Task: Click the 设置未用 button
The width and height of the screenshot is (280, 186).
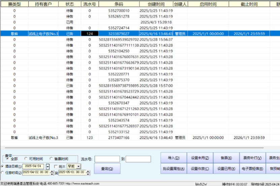Action: pyautogui.click(x=200, y=158)
